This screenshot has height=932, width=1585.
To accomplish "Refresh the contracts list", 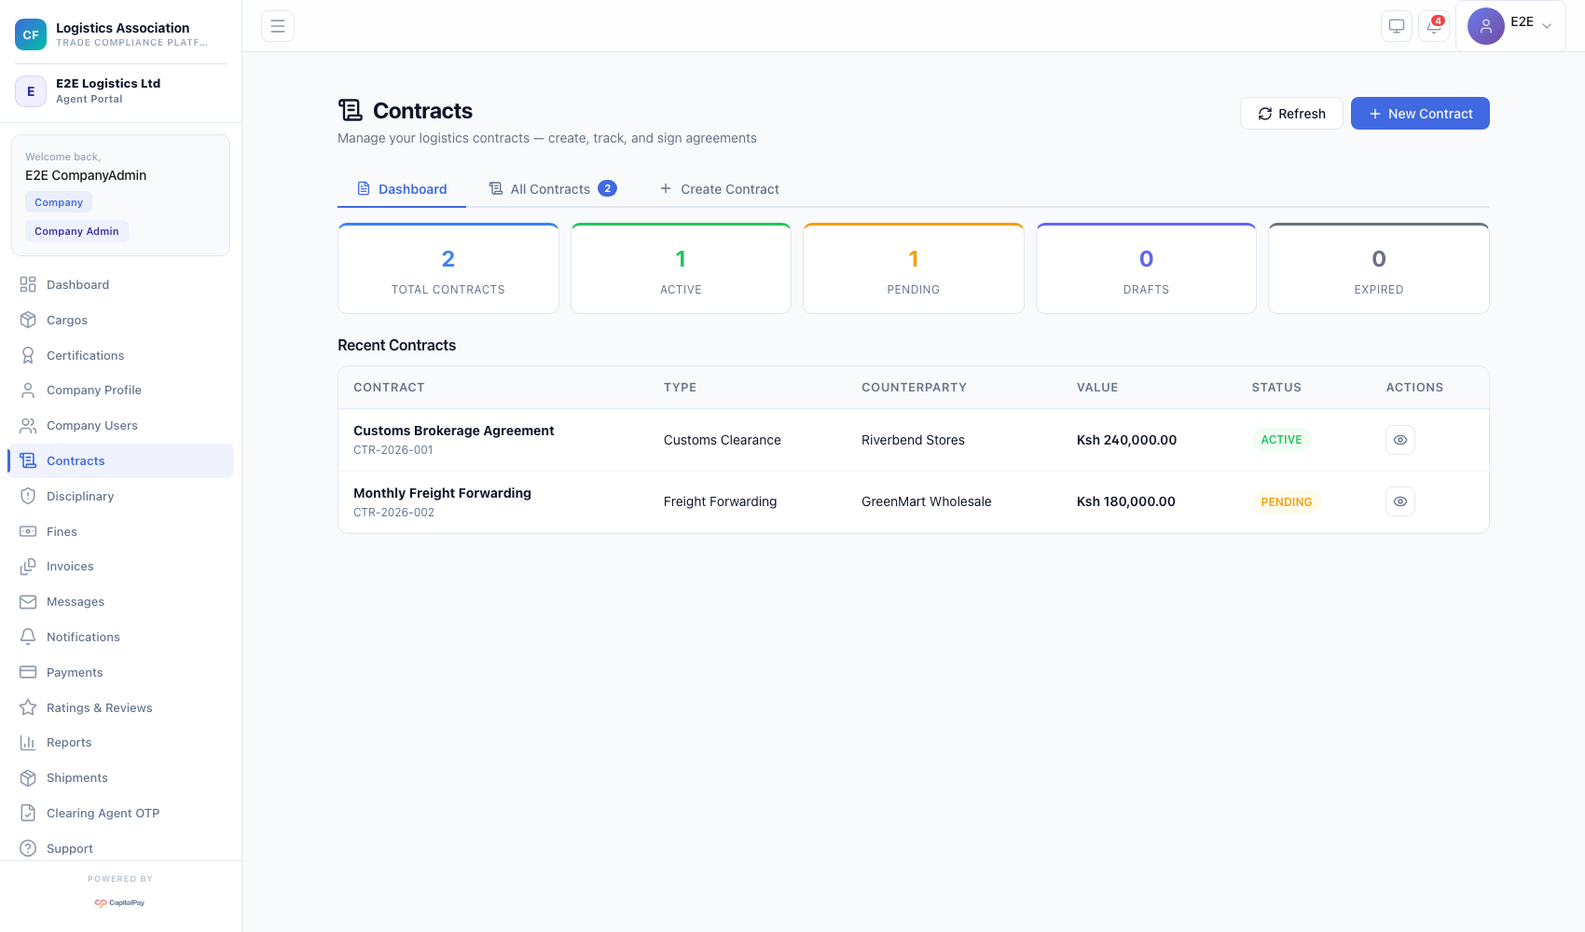I will [1290, 114].
